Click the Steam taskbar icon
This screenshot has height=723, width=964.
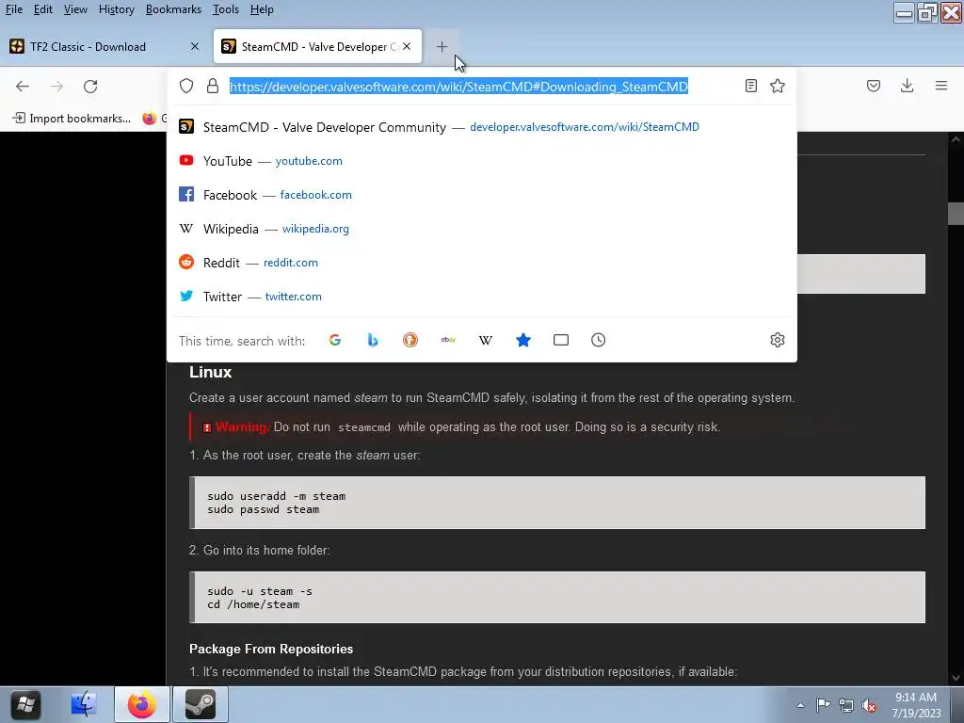tap(201, 704)
